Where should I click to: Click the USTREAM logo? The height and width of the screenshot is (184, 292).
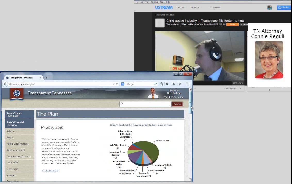(164, 8)
